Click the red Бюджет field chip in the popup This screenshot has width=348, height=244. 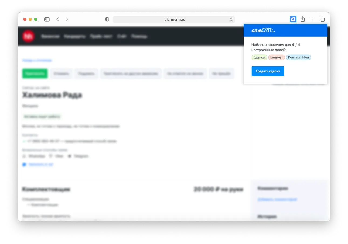pos(277,57)
